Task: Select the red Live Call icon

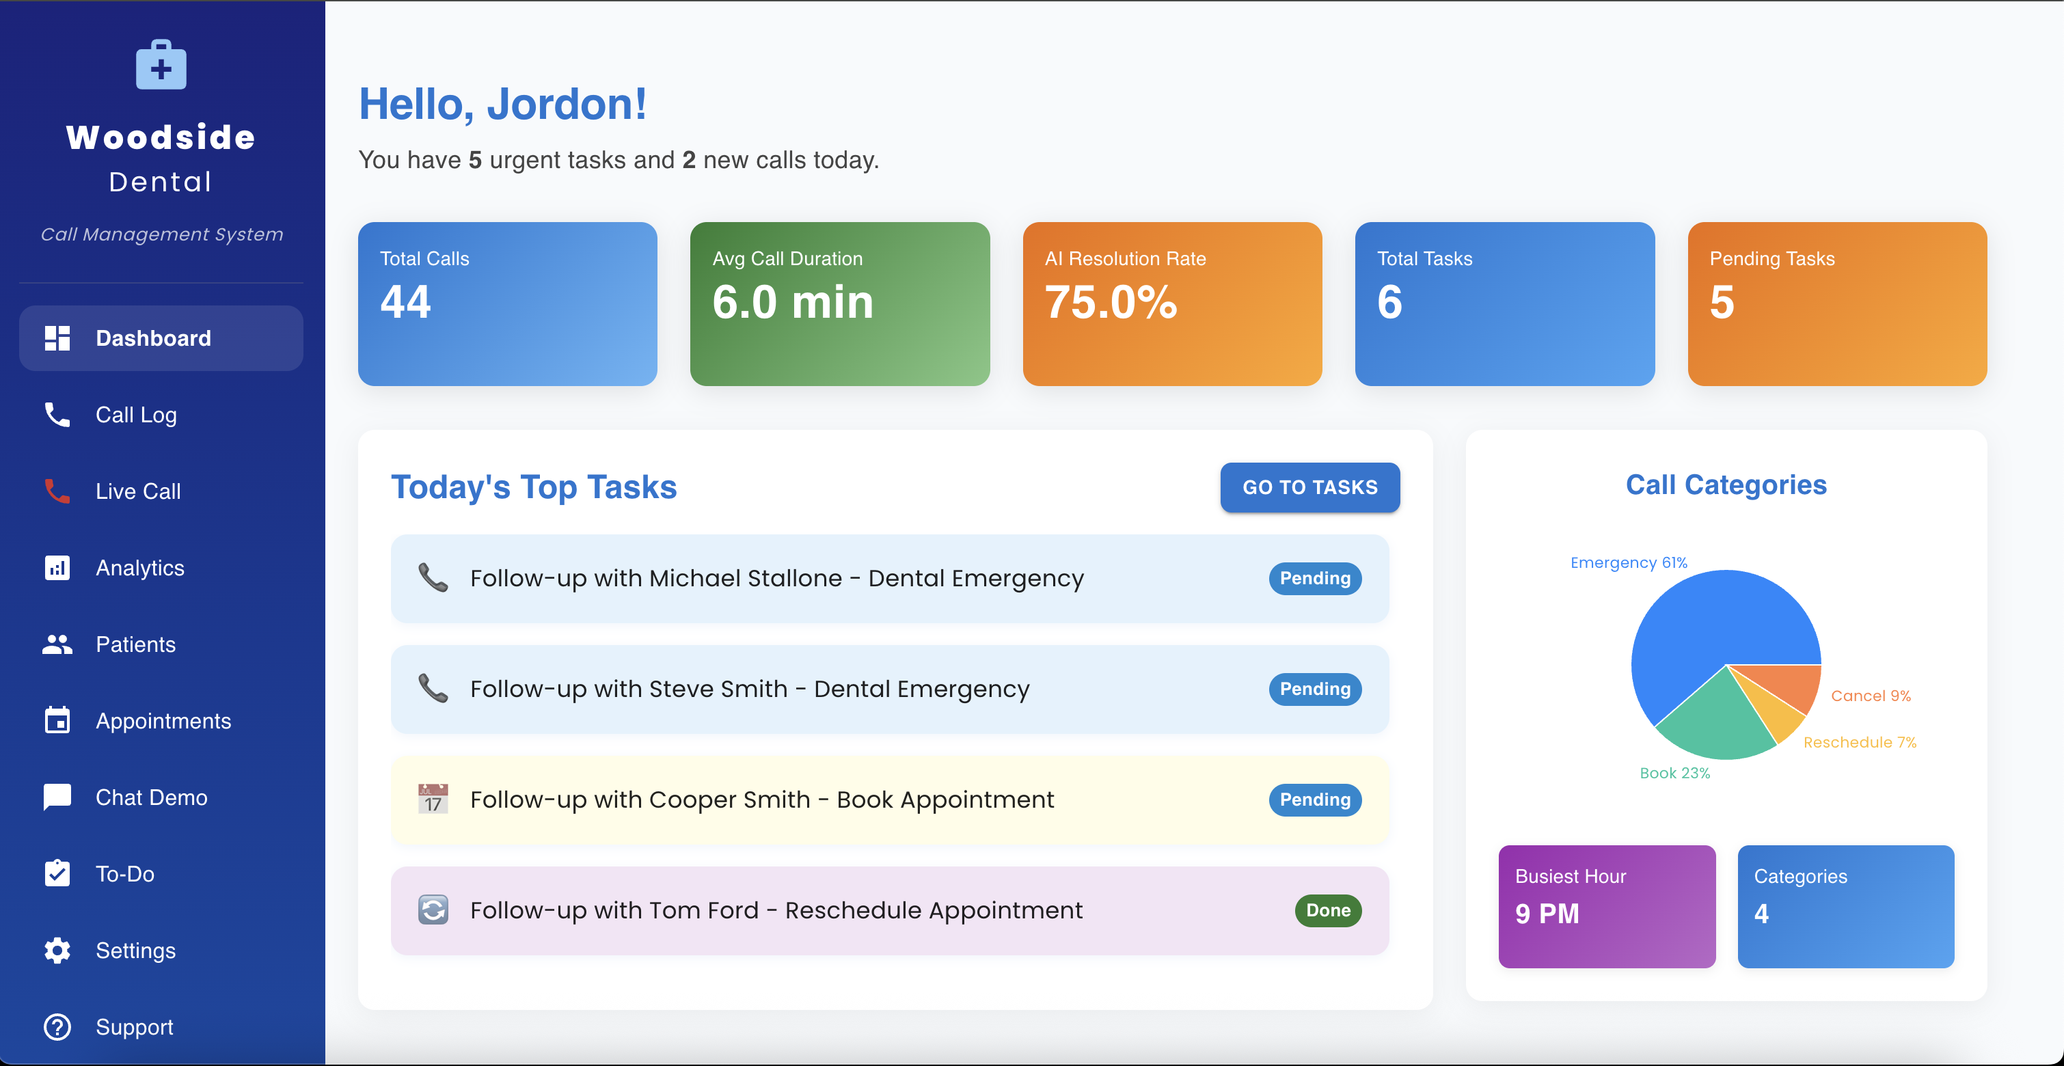Action: point(57,491)
